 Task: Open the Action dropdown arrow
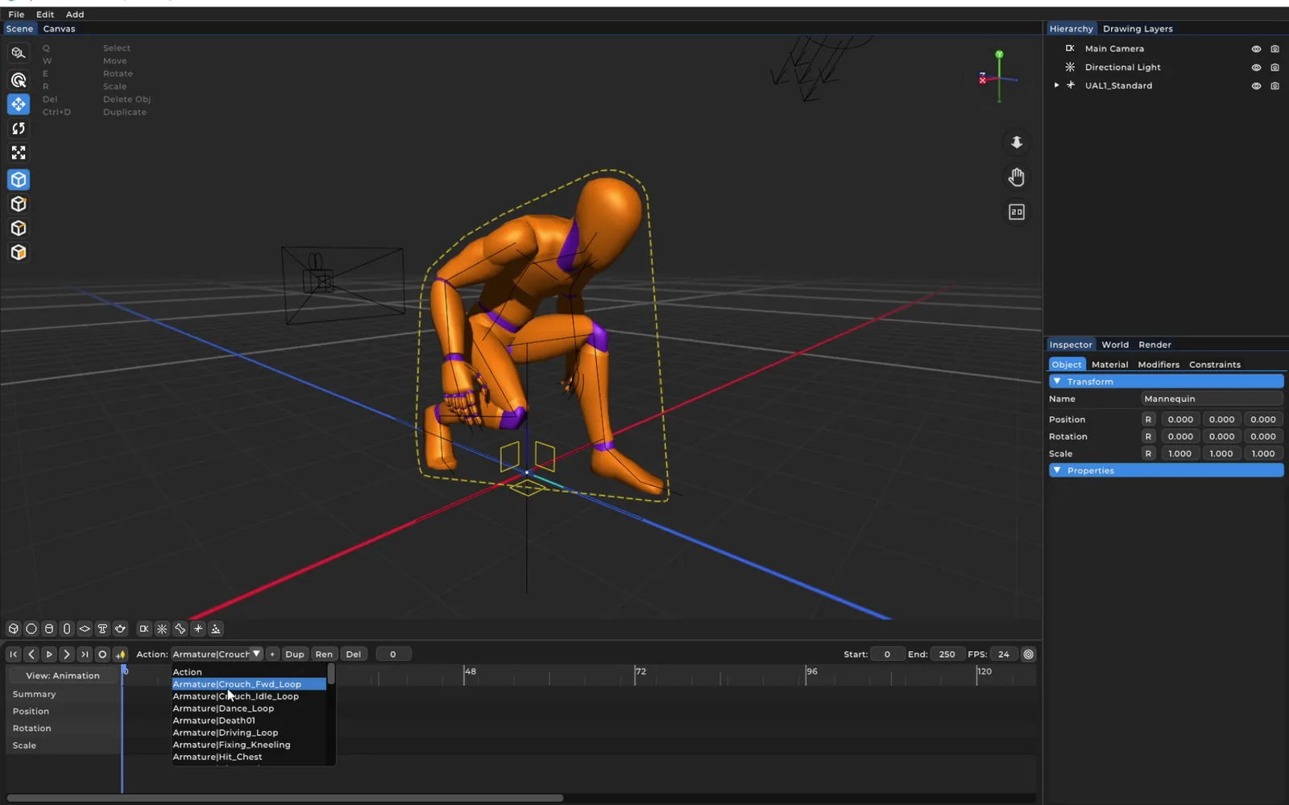tap(256, 654)
